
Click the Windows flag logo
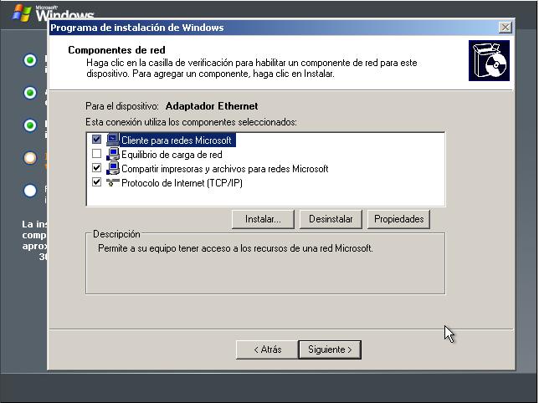22,13
